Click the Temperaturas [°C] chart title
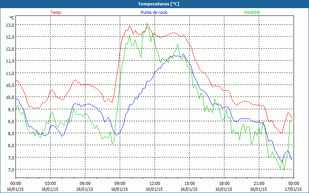This screenshot has height=193, width=309. click(x=158, y=4)
